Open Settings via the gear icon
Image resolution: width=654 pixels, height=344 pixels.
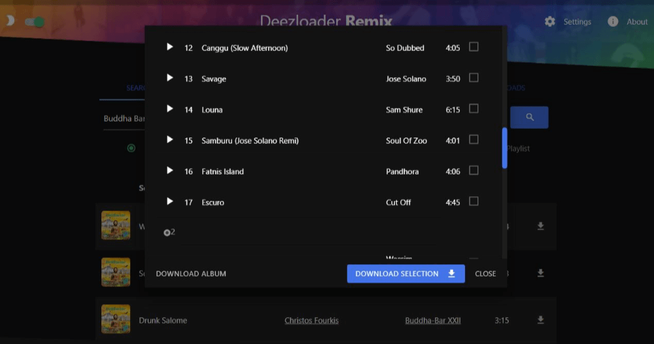point(550,22)
